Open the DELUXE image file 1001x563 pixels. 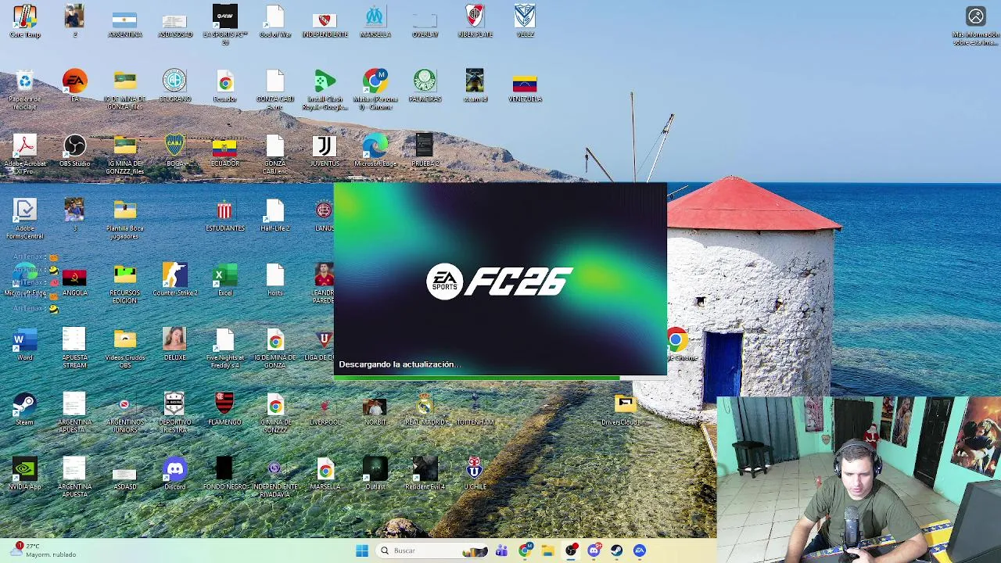[x=174, y=345]
